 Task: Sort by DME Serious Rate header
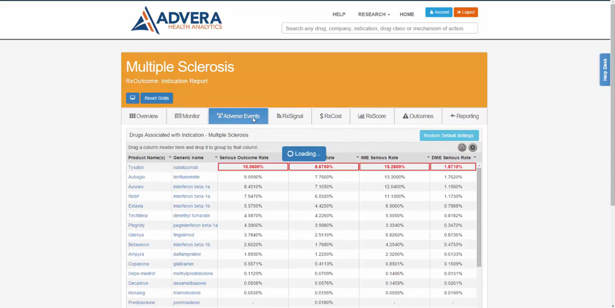451,158
